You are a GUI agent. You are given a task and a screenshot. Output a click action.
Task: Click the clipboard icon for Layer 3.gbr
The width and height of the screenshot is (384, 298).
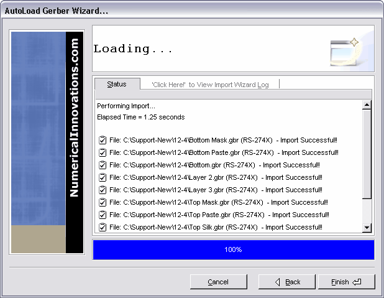(103, 190)
